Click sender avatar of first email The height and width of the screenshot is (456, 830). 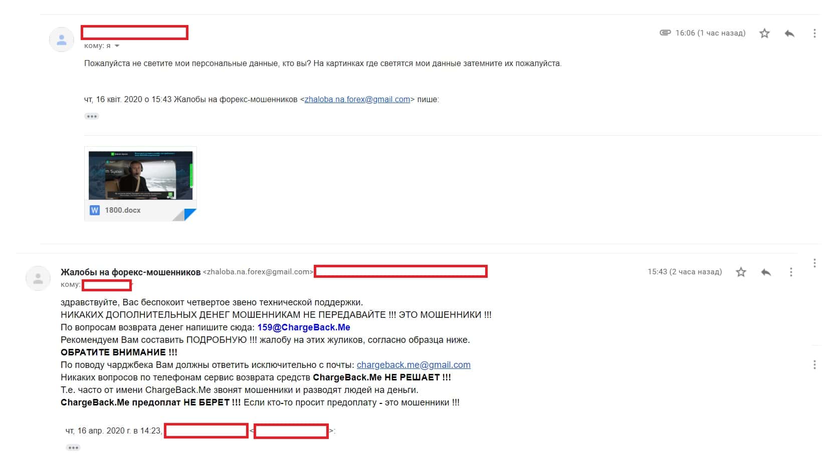62,39
